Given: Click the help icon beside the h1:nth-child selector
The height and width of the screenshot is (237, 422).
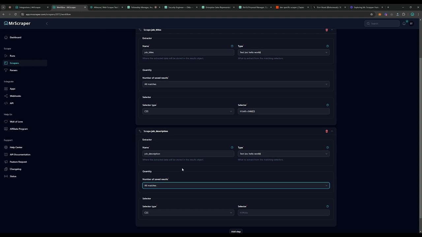Looking at the screenshot, I should coord(327,105).
